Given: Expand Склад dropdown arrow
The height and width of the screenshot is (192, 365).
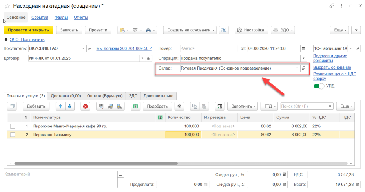Looking at the screenshot, I should (x=297, y=68).
